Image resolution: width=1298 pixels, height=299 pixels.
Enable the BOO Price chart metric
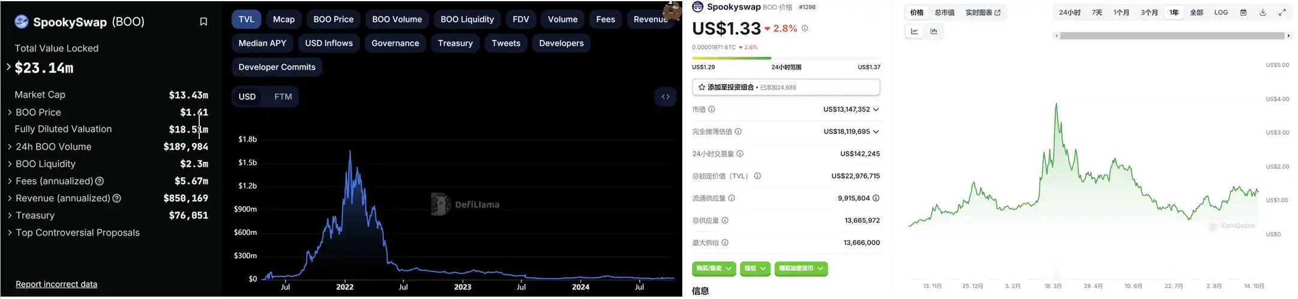[x=334, y=19]
